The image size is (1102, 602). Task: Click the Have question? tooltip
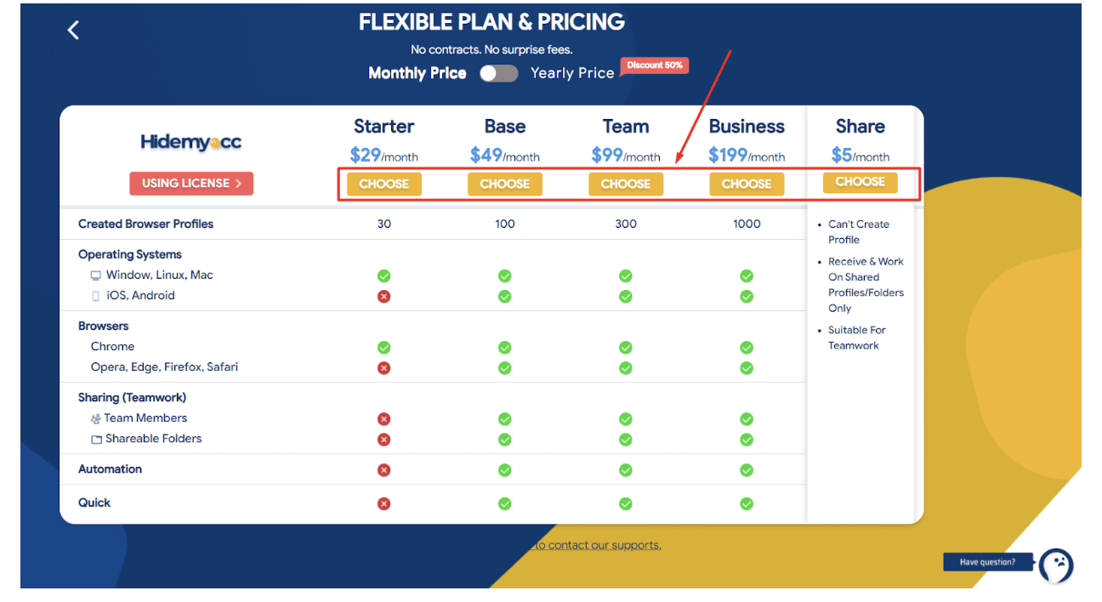[987, 562]
